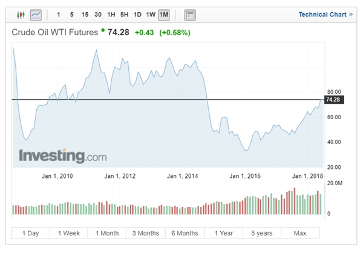Switch range to 3 Months
This screenshot has height=253, width=363.
(x=146, y=233)
